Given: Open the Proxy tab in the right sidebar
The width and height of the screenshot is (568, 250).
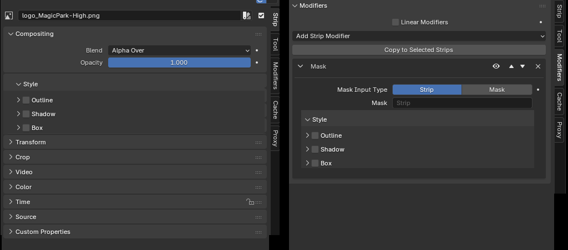Looking at the screenshot, I should (559, 129).
